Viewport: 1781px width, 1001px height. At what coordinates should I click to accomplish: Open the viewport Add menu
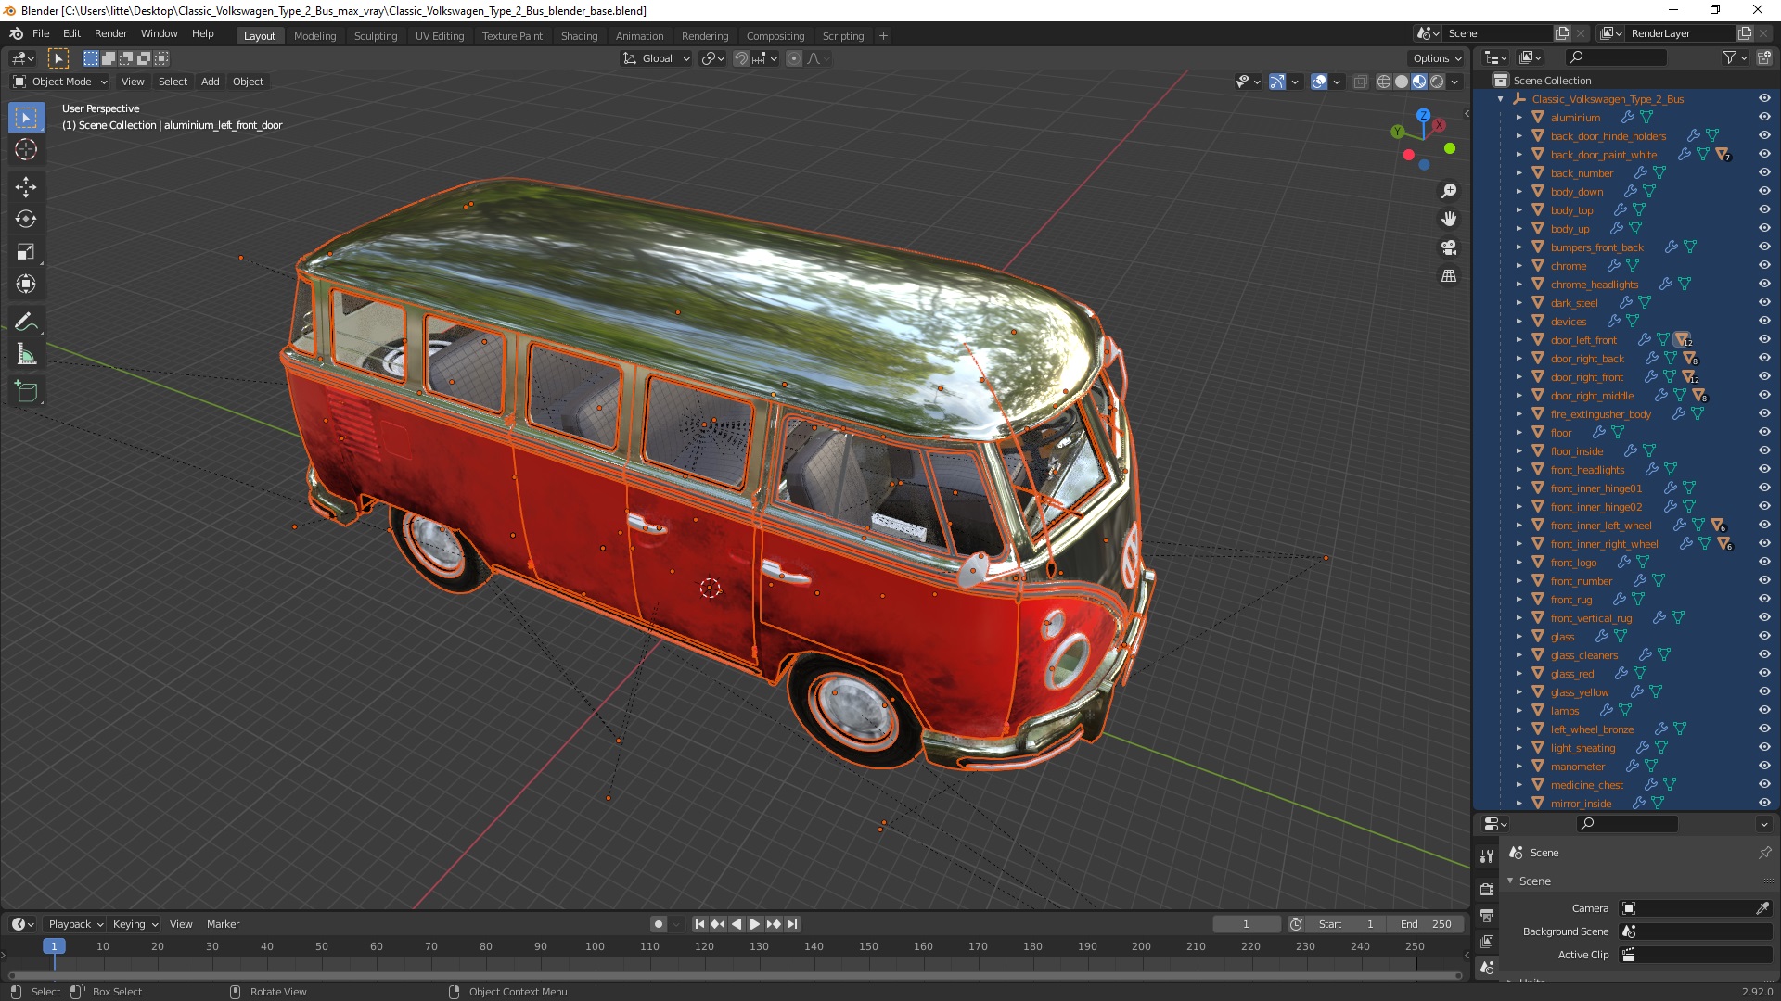point(211,82)
